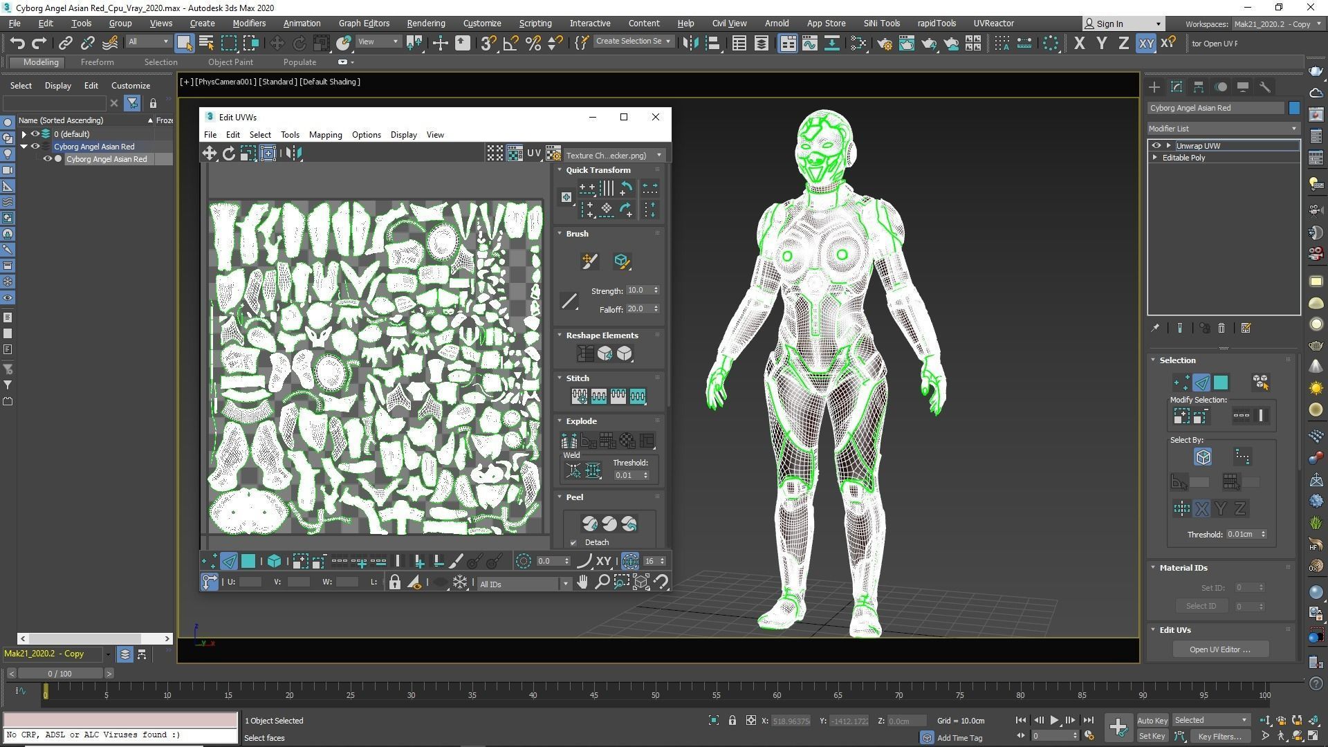
Task: Click the Undo arrow in main toolbar
Action: (x=17, y=43)
